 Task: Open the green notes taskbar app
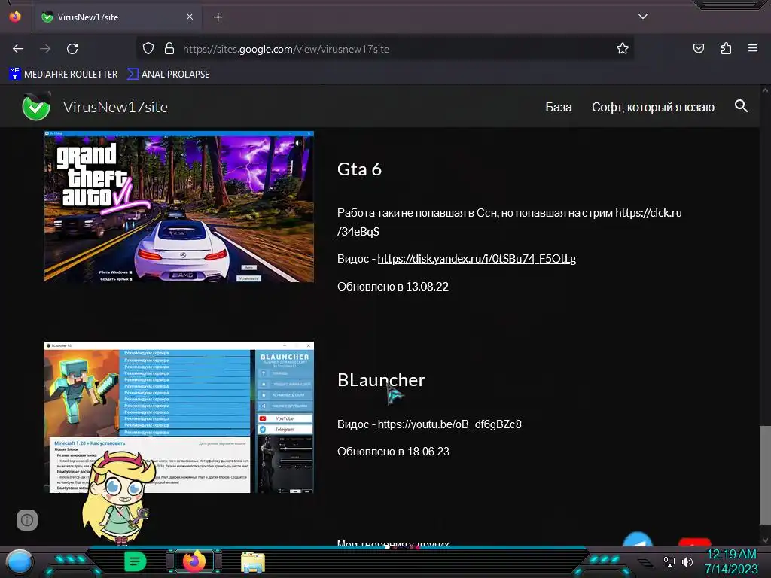[x=136, y=561]
